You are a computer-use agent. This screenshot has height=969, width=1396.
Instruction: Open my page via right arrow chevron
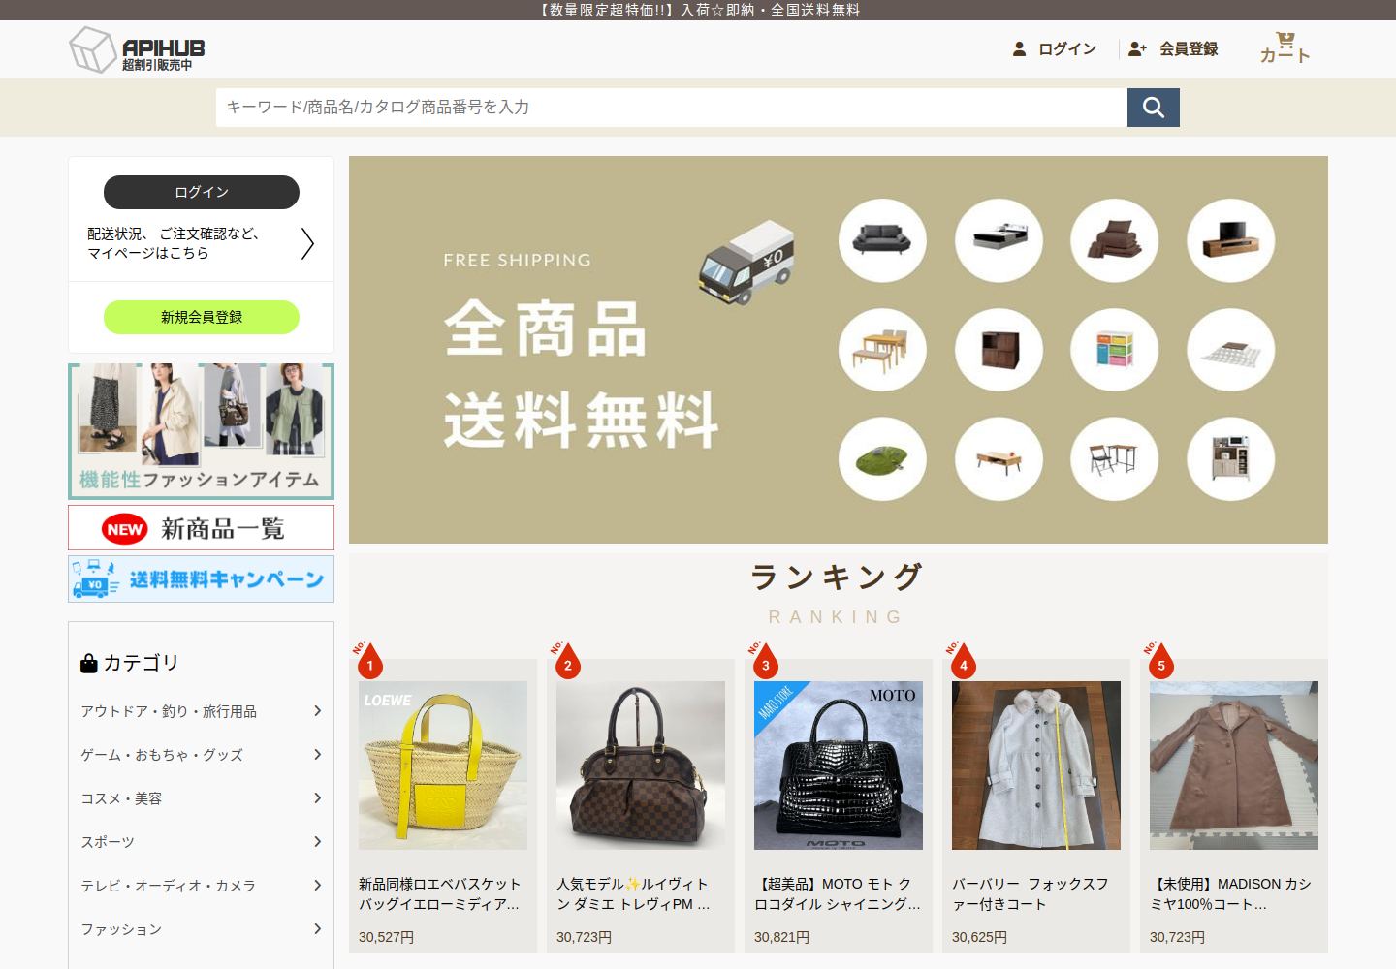[x=307, y=243]
